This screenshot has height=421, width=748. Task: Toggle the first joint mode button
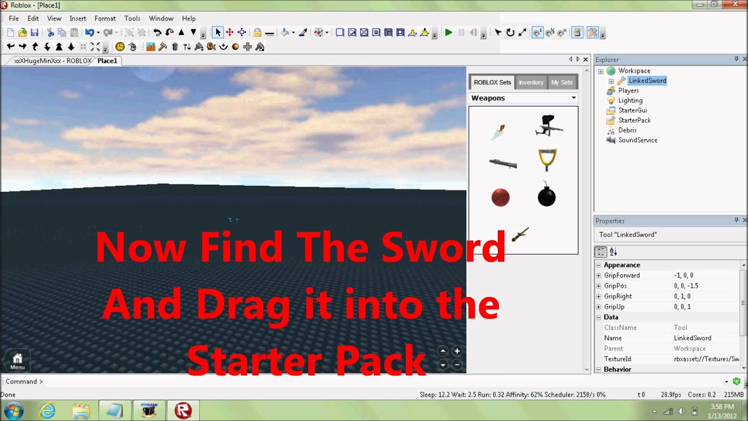click(538, 33)
